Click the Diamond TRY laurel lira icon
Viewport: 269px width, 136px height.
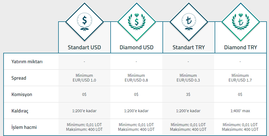pos(241,22)
